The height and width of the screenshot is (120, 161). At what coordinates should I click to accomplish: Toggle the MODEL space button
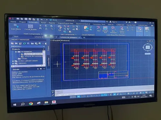73,97
